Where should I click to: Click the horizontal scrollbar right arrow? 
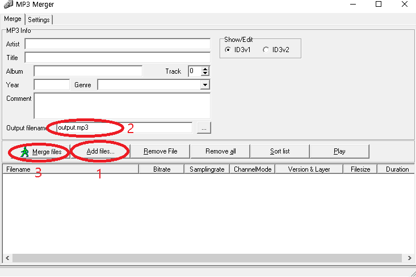click(x=409, y=258)
